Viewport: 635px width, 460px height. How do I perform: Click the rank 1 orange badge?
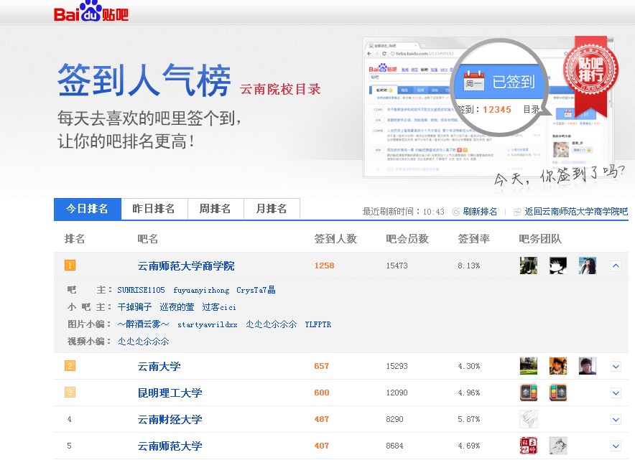pos(70,266)
